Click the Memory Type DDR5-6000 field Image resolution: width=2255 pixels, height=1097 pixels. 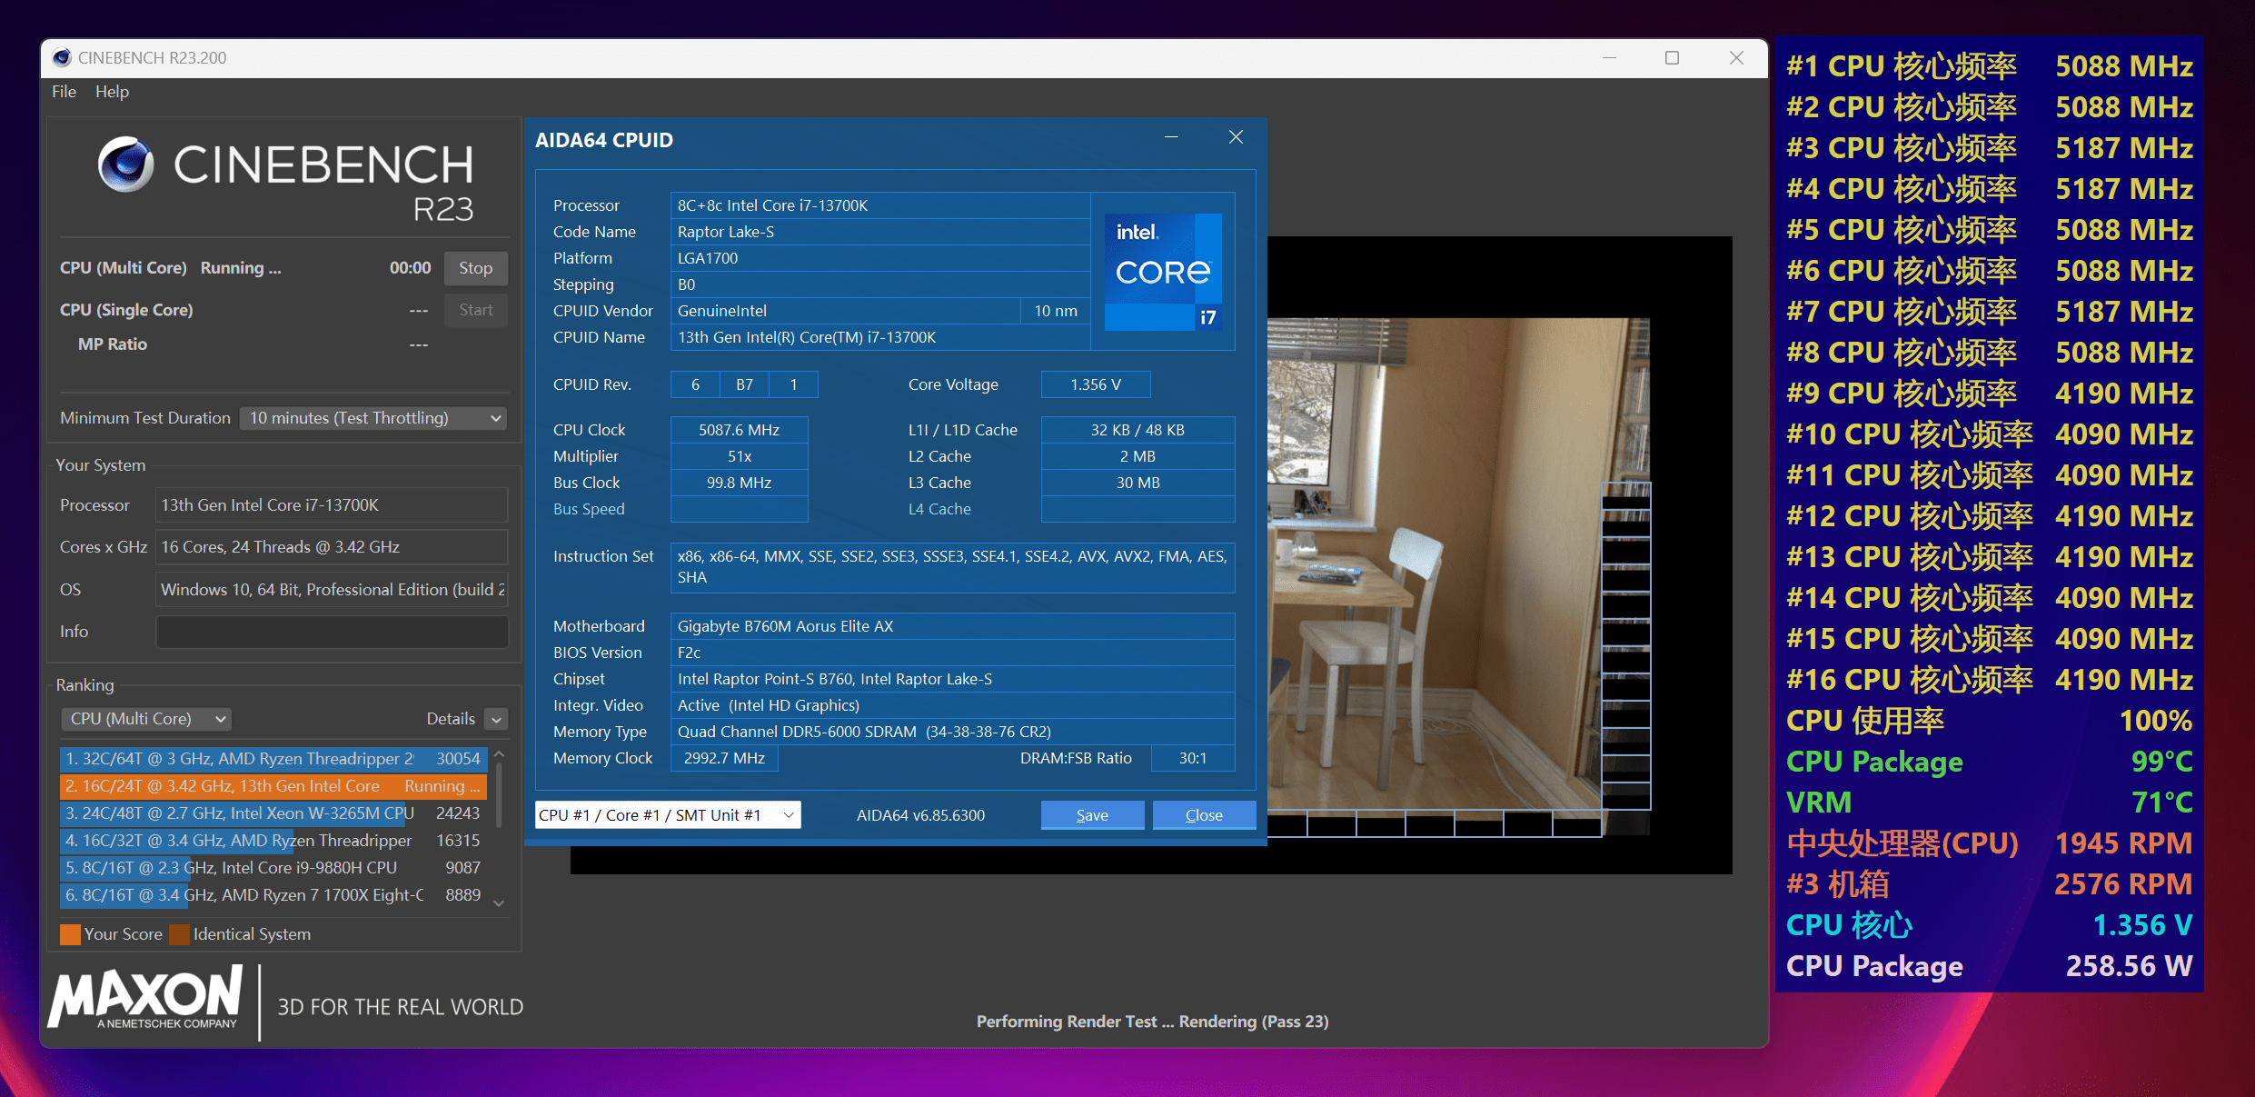(952, 732)
